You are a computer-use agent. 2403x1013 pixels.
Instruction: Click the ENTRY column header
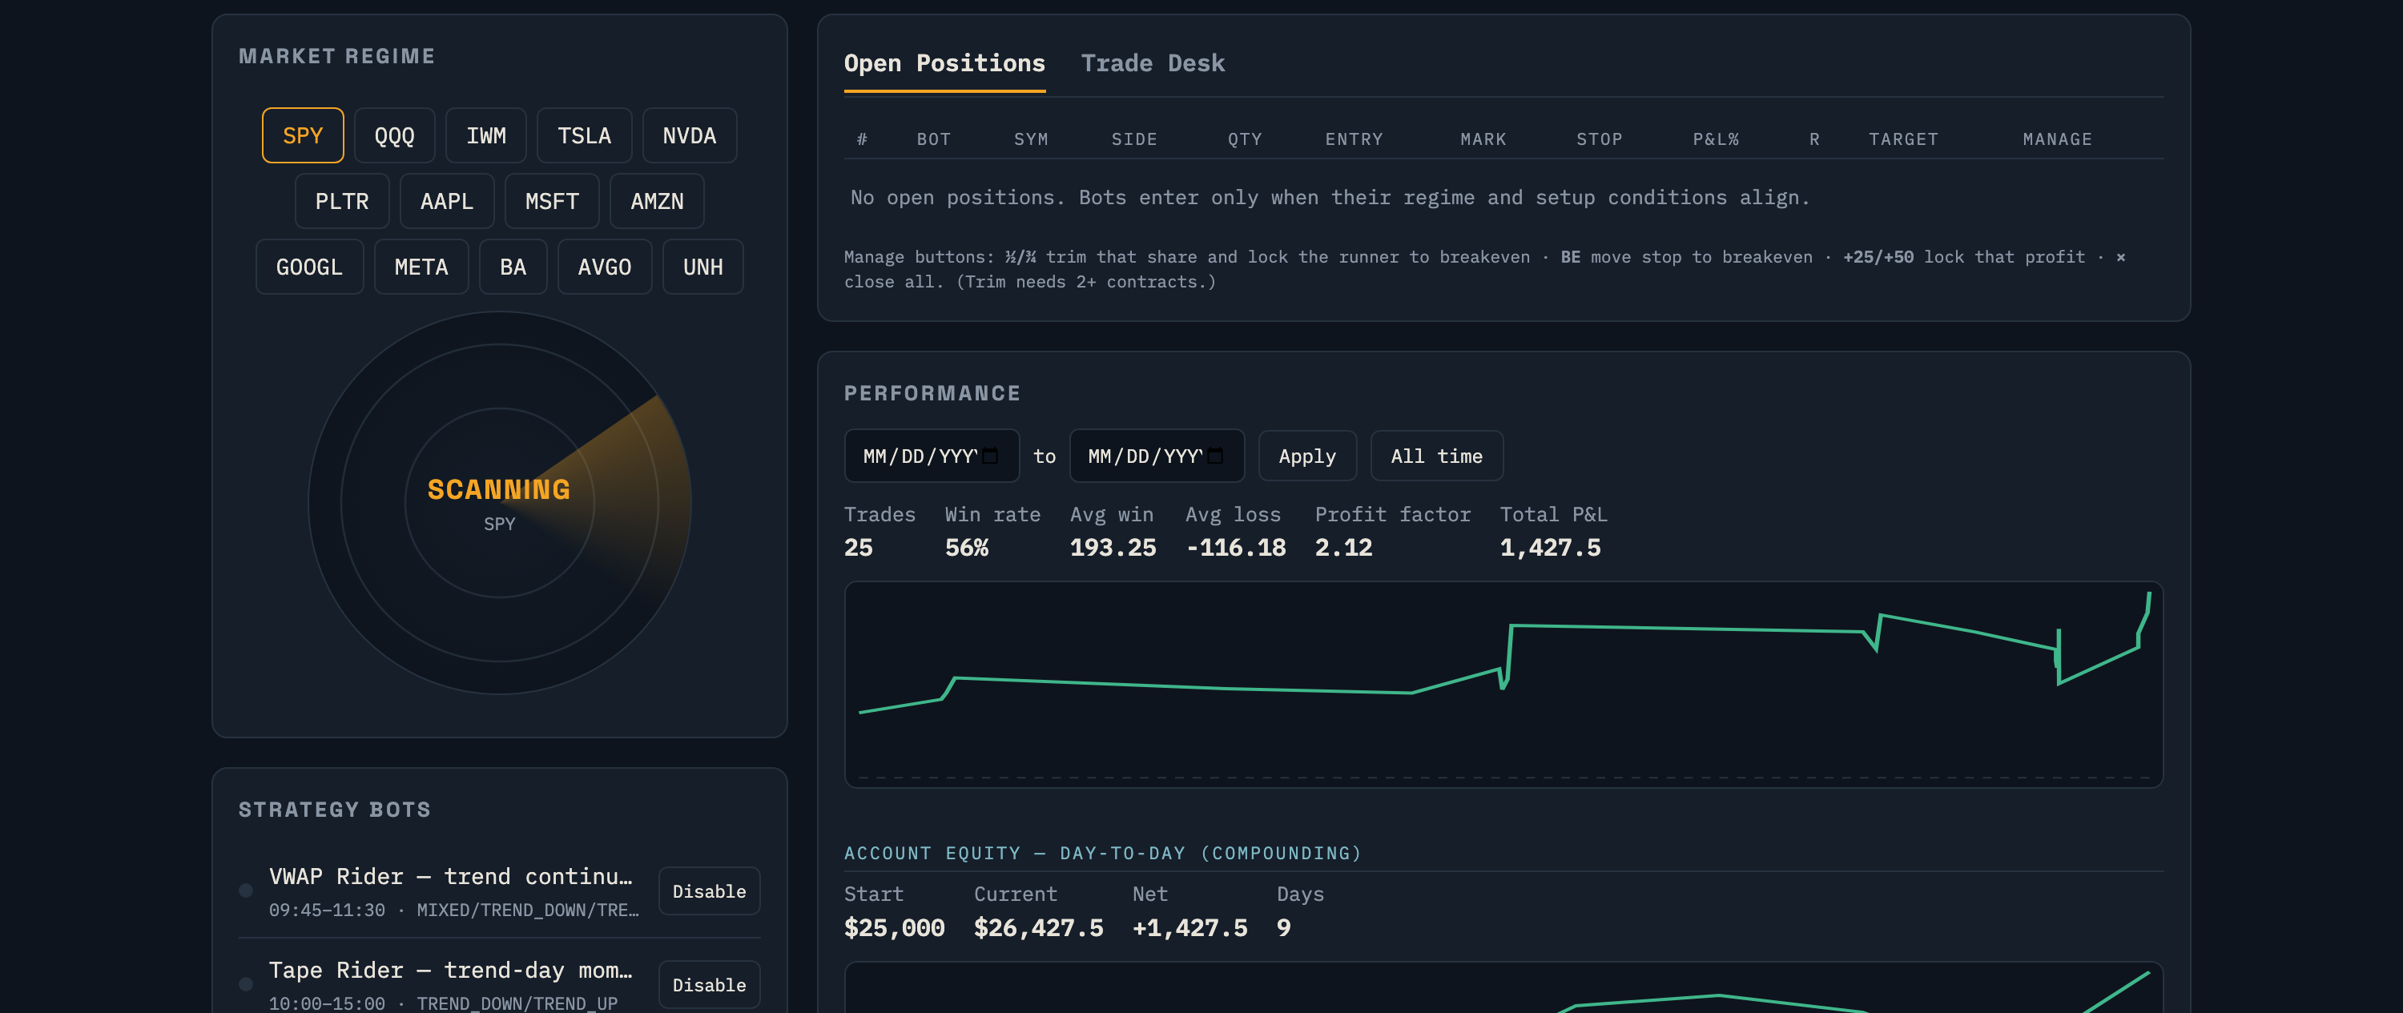coord(1354,140)
